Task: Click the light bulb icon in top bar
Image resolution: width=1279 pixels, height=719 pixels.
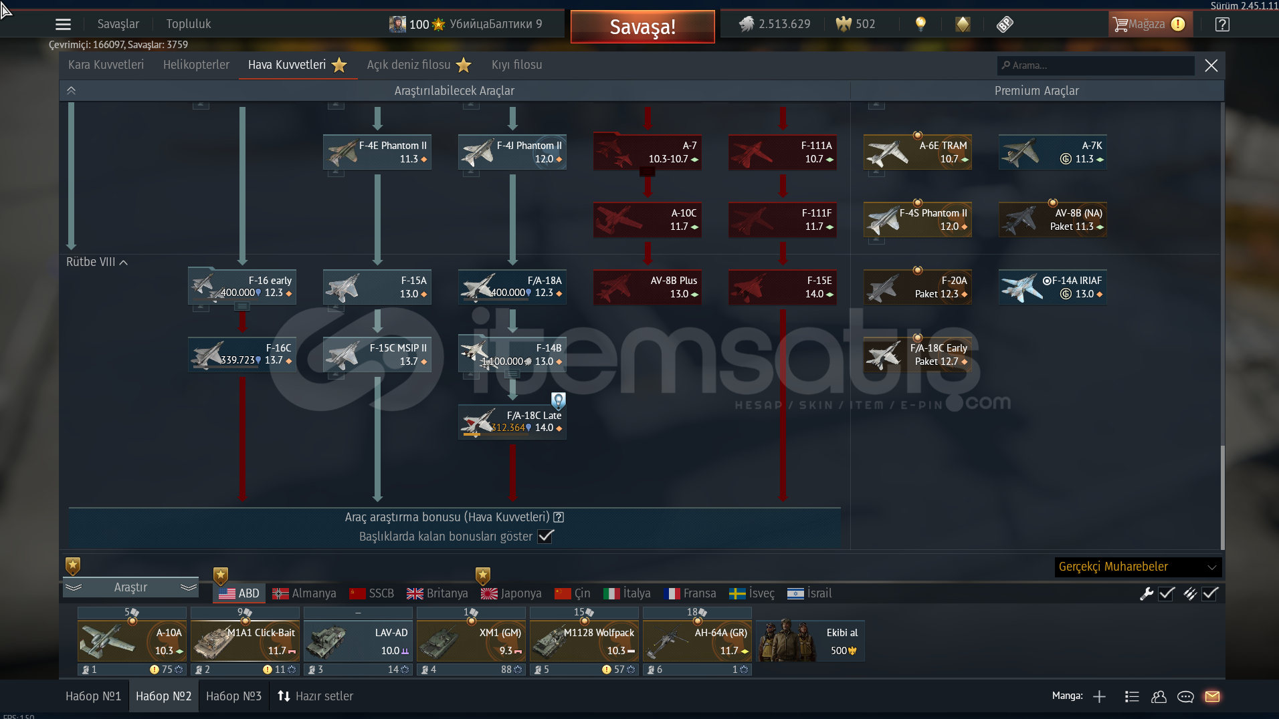Action: click(x=921, y=24)
